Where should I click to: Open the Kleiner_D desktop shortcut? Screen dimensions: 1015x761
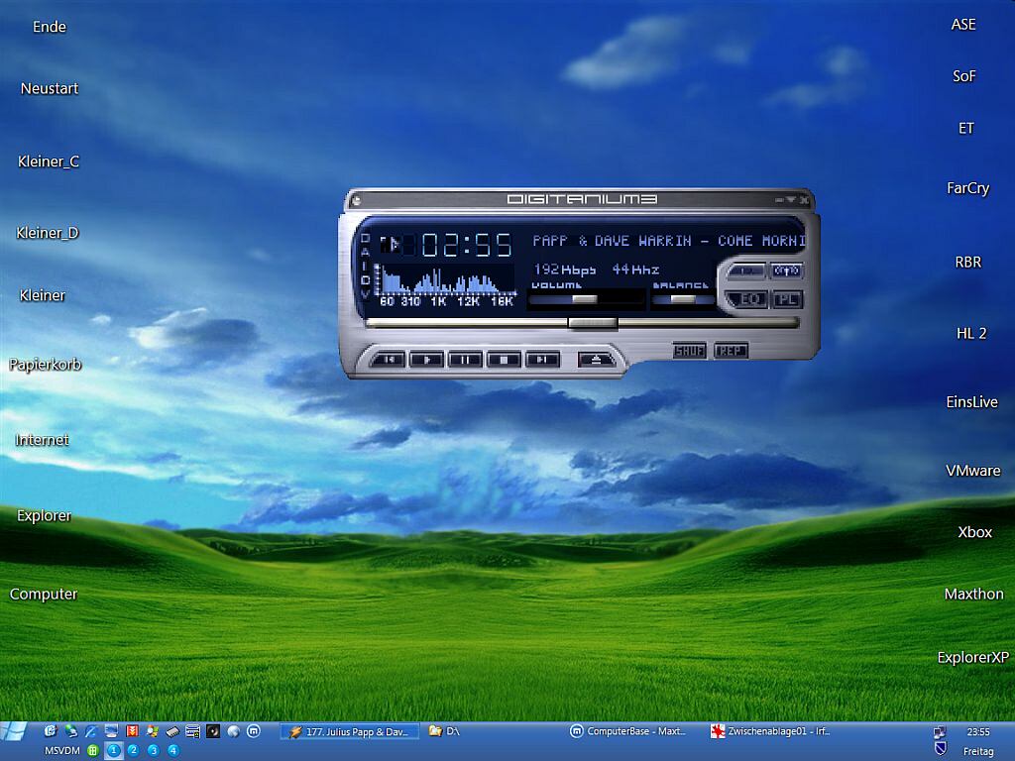(48, 232)
